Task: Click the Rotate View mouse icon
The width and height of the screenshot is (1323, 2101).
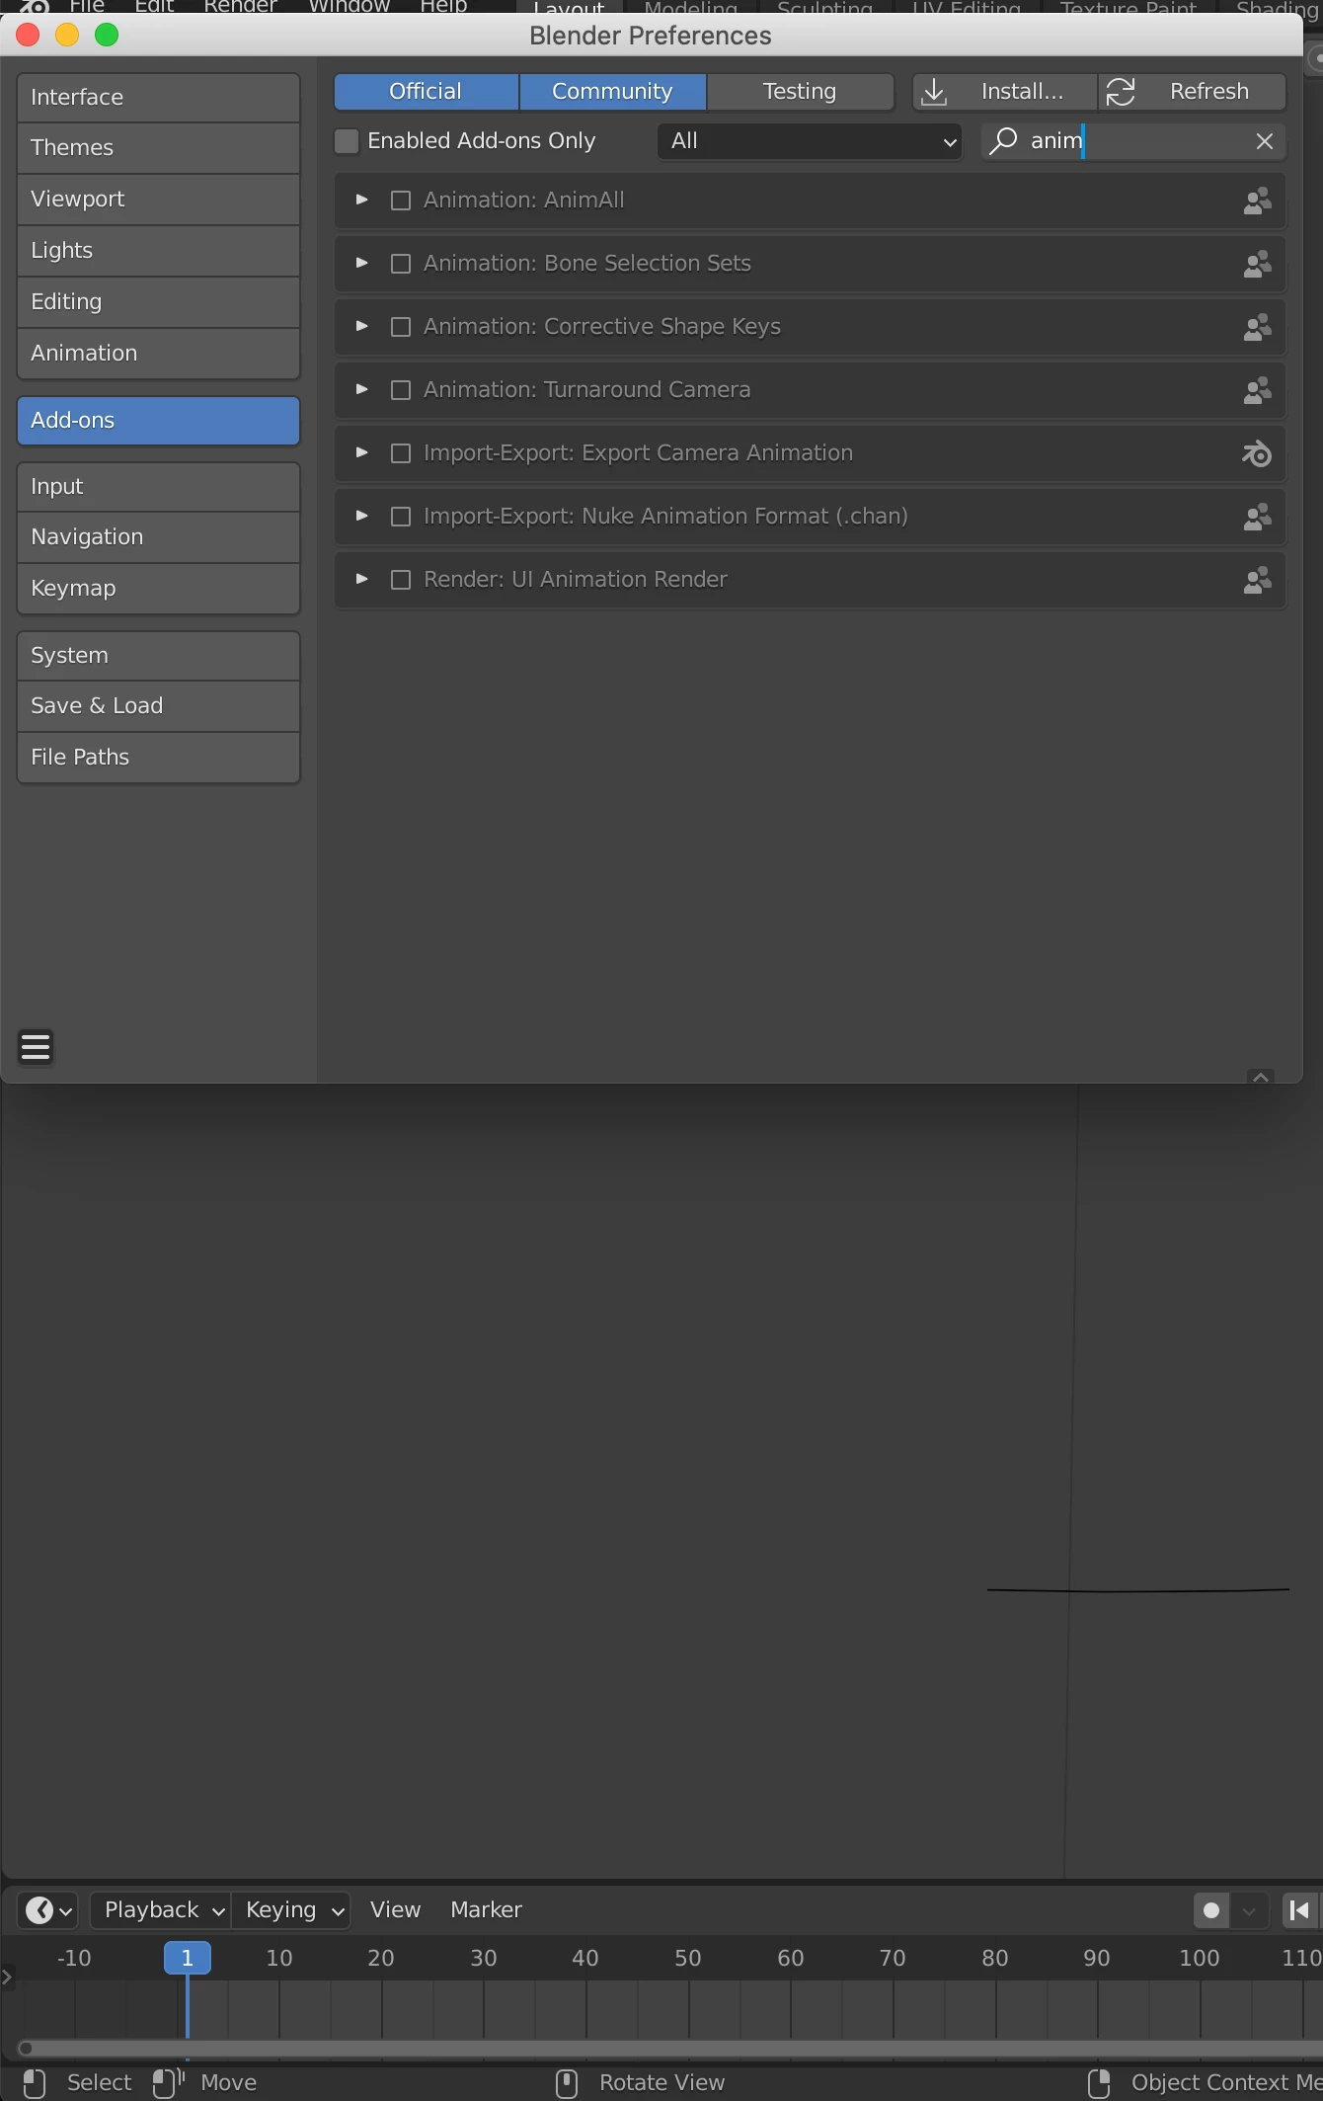Action: click(x=567, y=2082)
